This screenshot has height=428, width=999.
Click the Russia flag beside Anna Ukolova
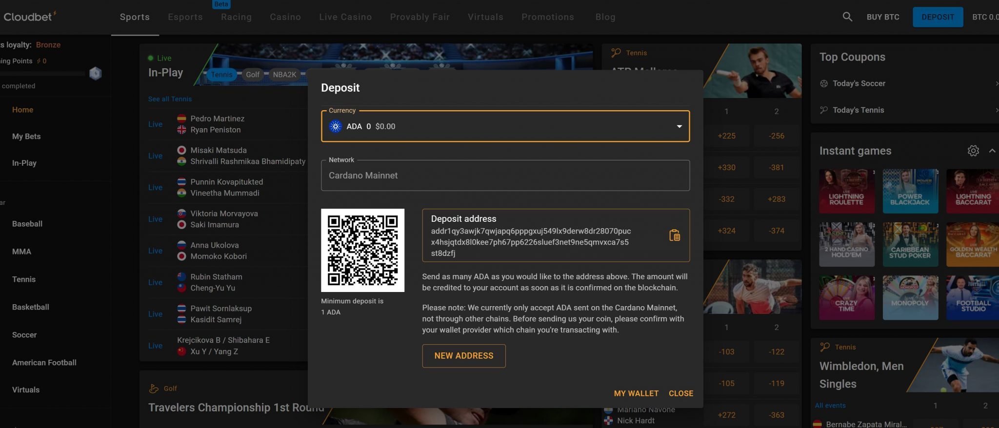[181, 245]
